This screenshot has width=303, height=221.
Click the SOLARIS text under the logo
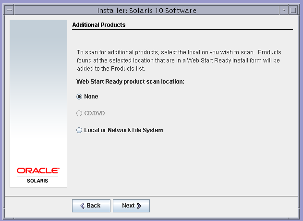click(x=38, y=181)
